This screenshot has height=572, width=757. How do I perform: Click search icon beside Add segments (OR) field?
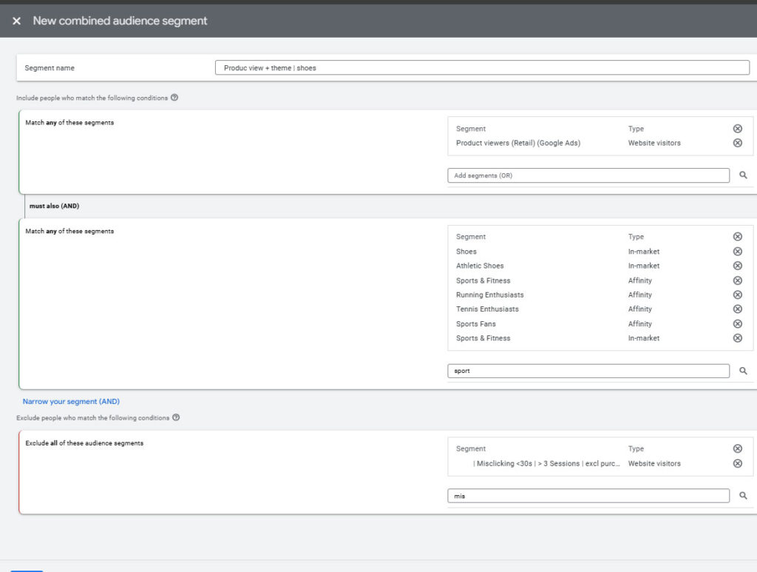point(743,175)
